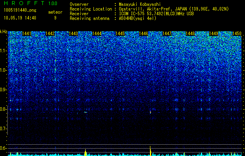Click the 1.0 frequency axis label
This screenshot has width=245, height=156.
point(4,70)
